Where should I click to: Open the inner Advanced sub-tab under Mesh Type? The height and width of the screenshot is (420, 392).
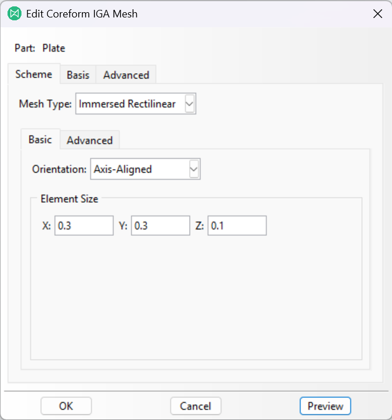pos(90,140)
